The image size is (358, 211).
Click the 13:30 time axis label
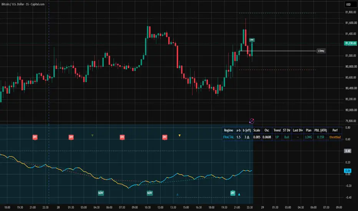click(173, 207)
